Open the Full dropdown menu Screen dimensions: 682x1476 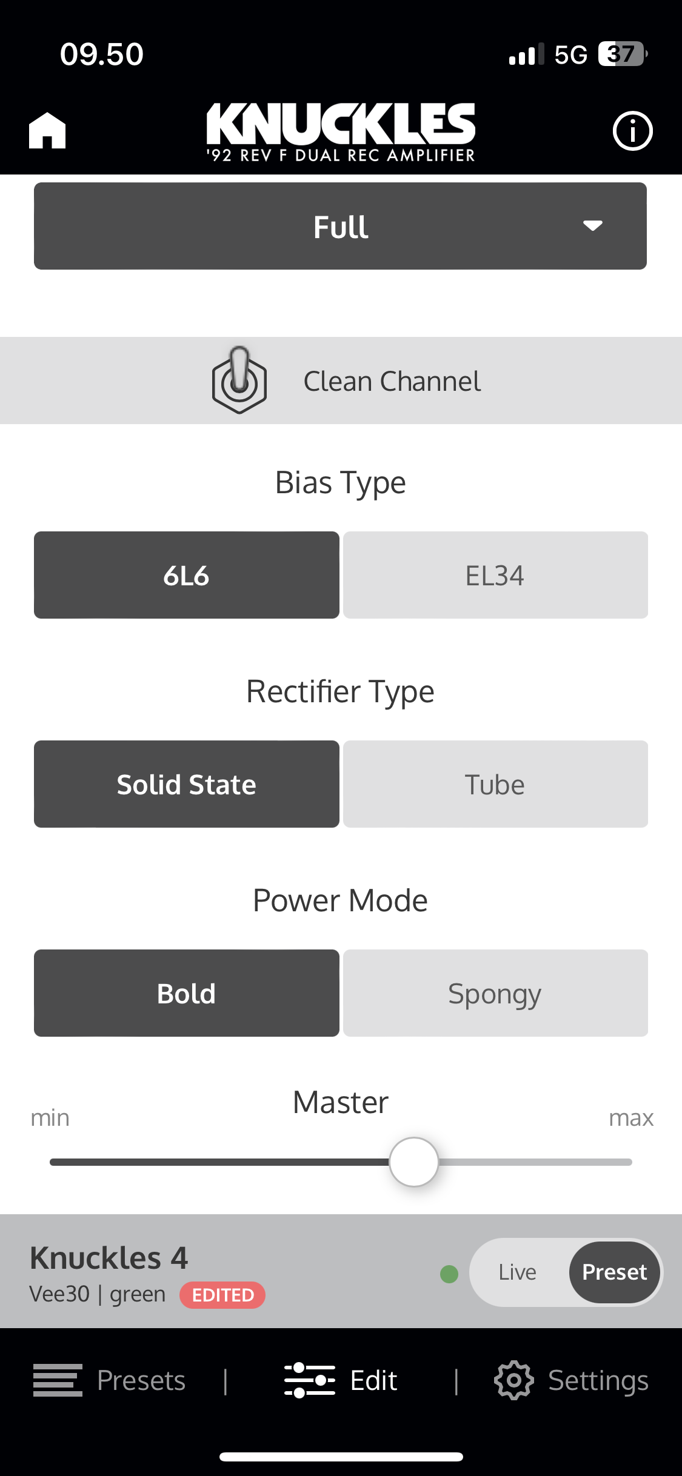coord(340,226)
